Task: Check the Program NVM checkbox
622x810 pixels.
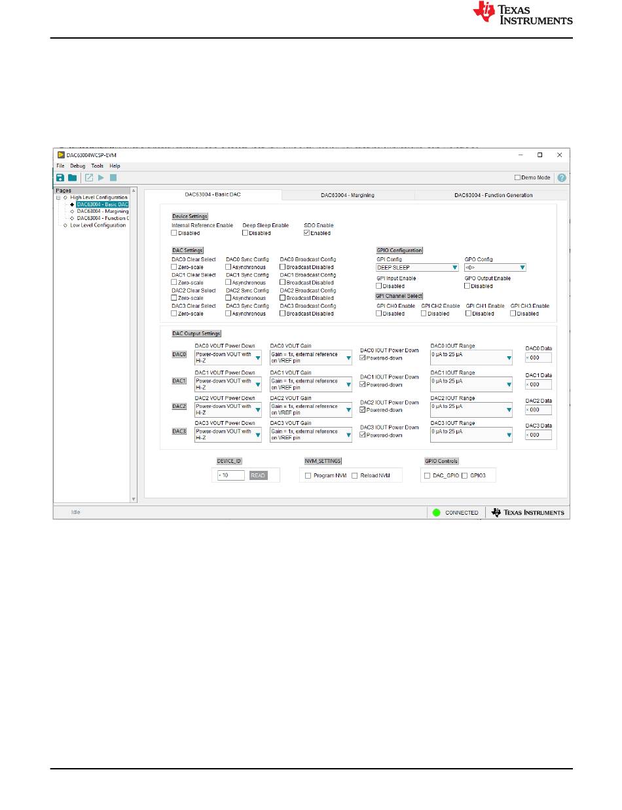Action: pos(308,475)
